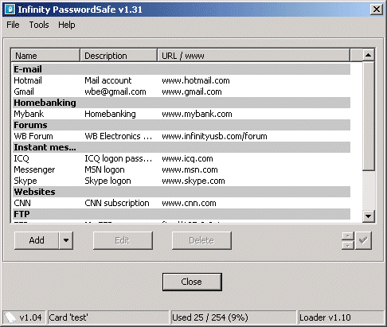
Task: Click the www.infinityusb.com/forum URL cell
Action: pyautogui.click(x=214, y=136)
